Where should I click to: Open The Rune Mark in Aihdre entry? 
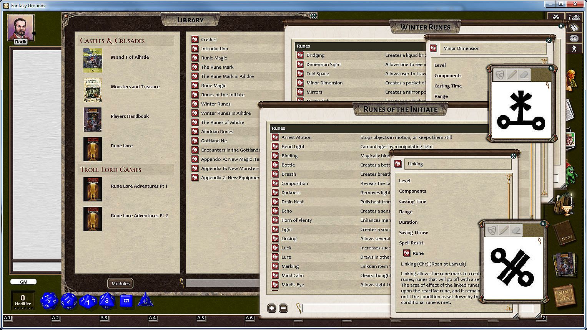pyautogui.click(x=228, y=76)
